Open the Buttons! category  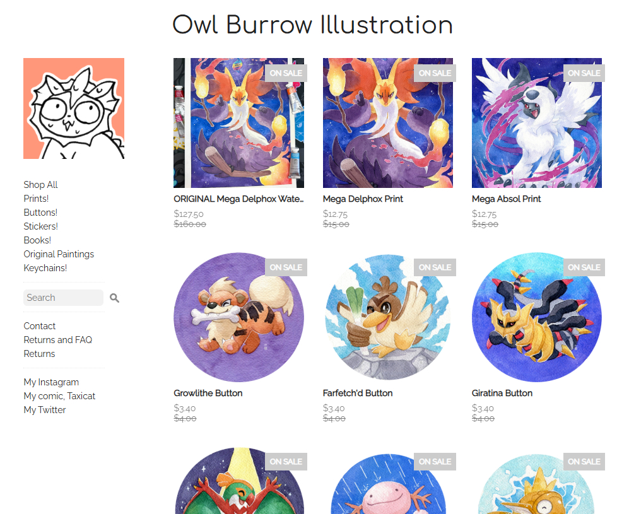point(40,213)
